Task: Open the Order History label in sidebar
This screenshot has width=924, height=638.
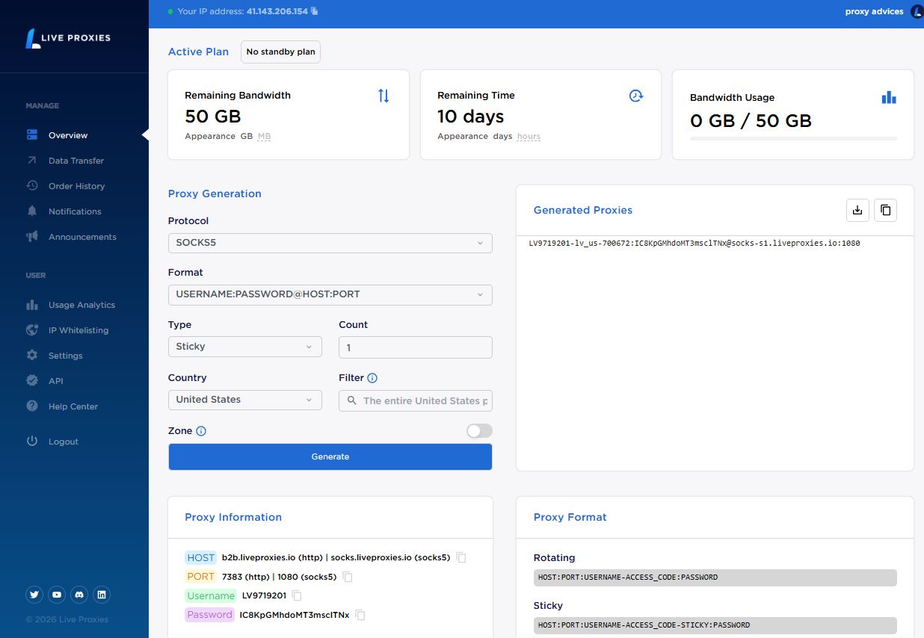Action: coord(77,186)
